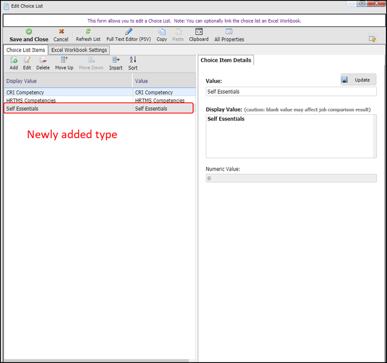Open the Full Text Editor (PSV)
387x363 pixels.
click(128, 32)
